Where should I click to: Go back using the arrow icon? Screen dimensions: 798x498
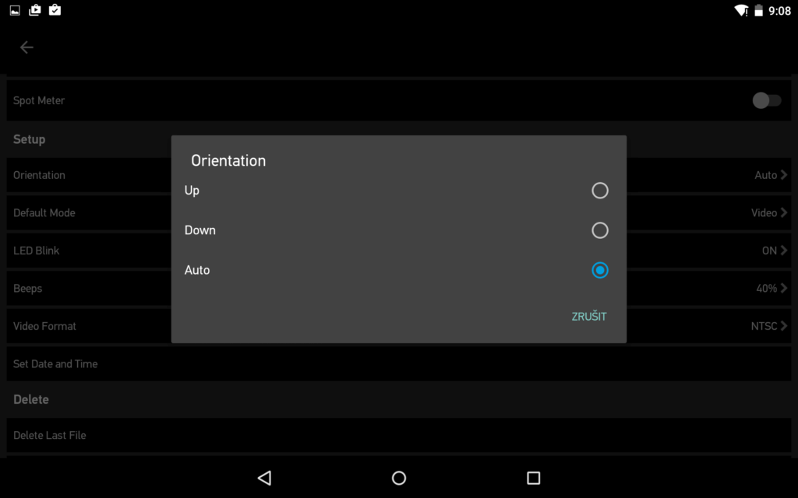(26, 47)
